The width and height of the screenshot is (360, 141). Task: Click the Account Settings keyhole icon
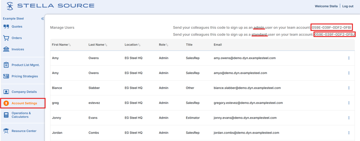7,103
